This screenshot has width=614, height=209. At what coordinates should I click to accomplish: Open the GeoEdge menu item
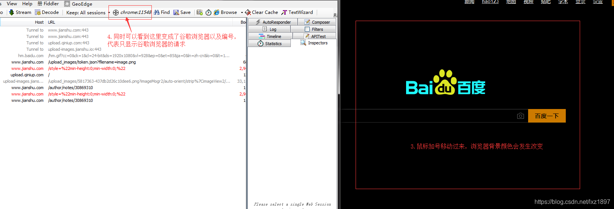(78, 4)
